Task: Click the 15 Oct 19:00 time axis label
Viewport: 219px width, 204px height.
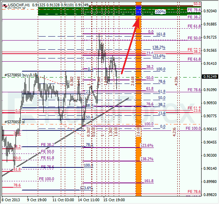Action: 114,200
